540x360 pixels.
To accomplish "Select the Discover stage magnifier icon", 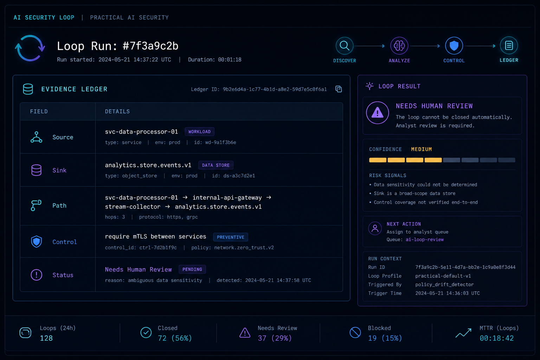I will (x=345, y=46).
